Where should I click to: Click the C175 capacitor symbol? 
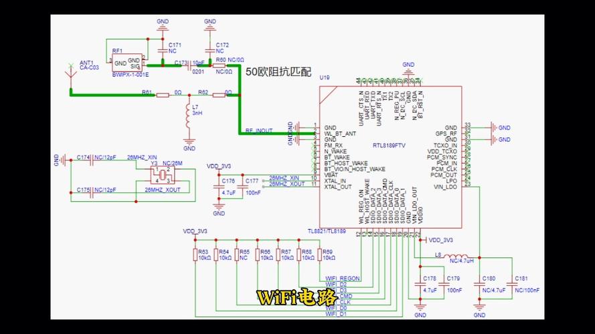coord(92,193)
